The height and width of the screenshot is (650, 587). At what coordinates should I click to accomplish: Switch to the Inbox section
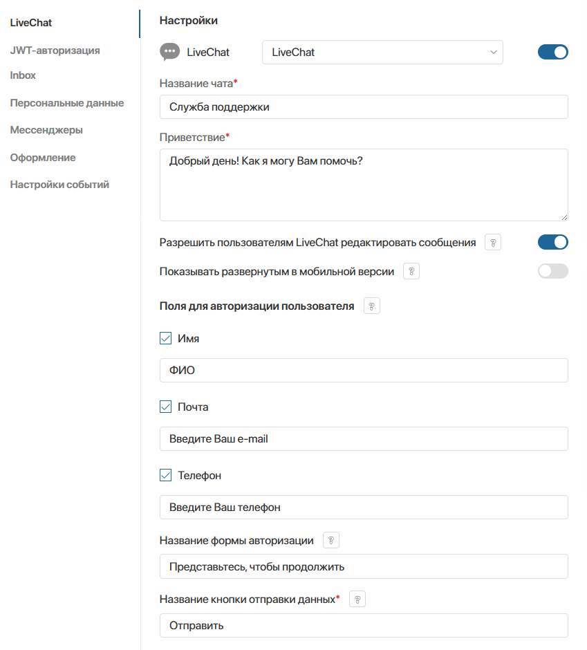(24, 75)
